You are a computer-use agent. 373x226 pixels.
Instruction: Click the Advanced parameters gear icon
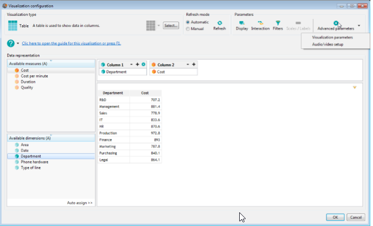point(336,23)
